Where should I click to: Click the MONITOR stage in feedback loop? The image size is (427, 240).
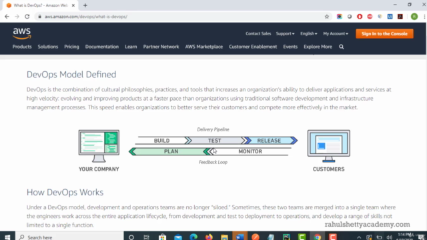coord(250,151)
